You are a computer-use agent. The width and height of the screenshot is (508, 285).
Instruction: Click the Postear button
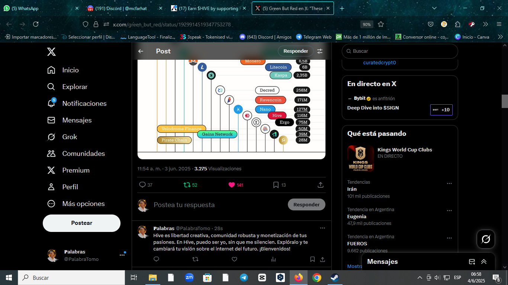pyautogui.click(x=81, y=223)
